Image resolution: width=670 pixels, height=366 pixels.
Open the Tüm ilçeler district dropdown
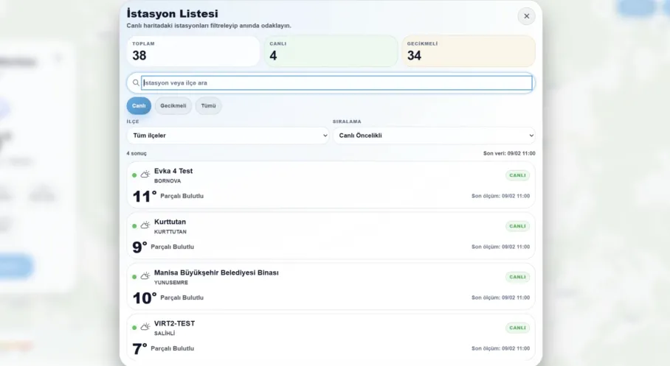(228, 136)
